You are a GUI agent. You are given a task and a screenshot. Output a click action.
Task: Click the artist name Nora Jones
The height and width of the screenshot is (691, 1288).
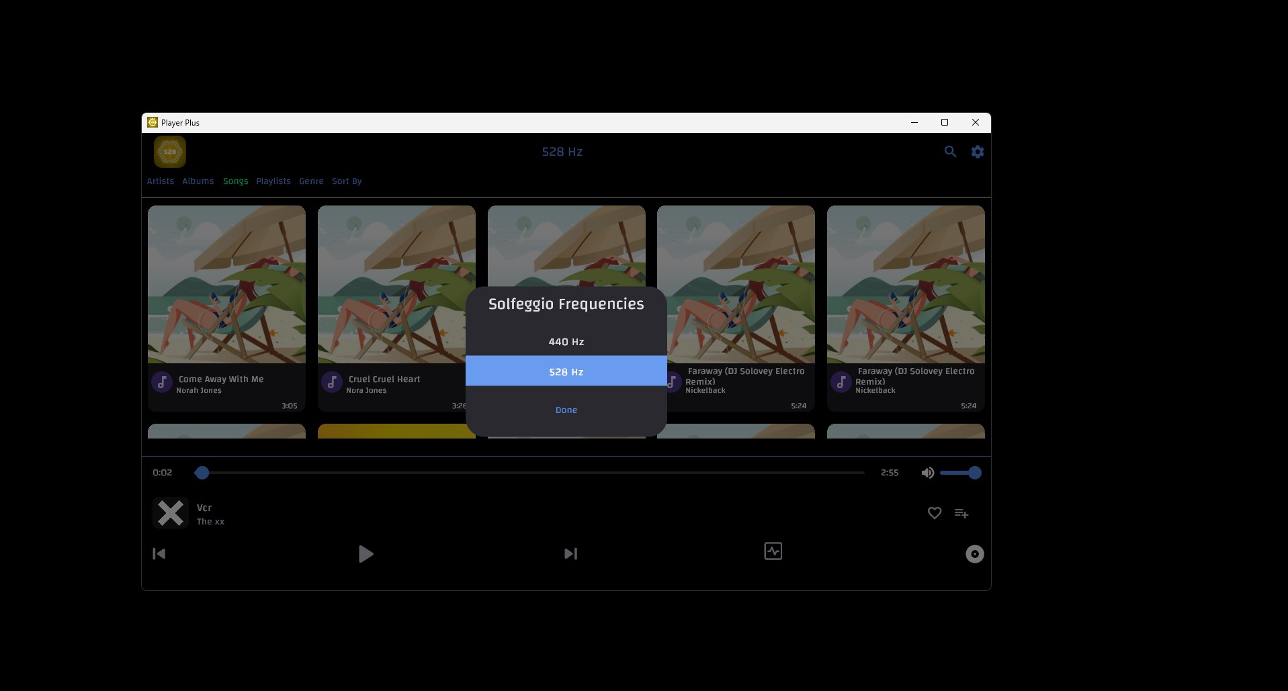[x=366, y=390]
